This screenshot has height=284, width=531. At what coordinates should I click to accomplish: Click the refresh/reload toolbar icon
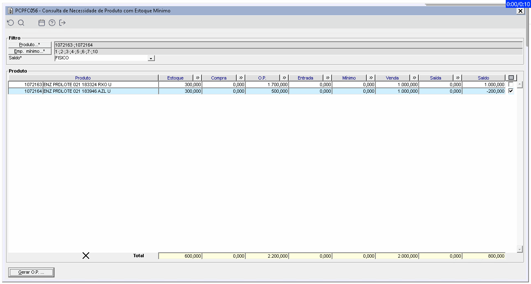11,23
